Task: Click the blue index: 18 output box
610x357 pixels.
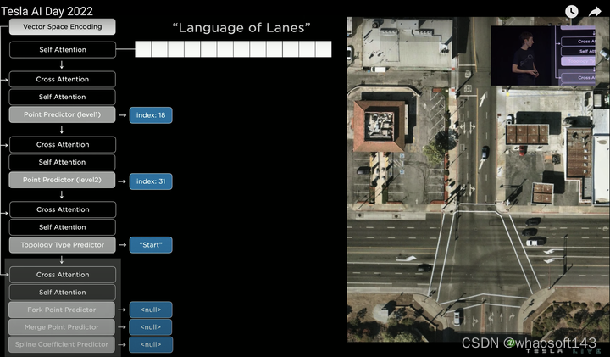Action: coord(151,115)
